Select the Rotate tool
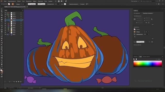 pos(2,34)
